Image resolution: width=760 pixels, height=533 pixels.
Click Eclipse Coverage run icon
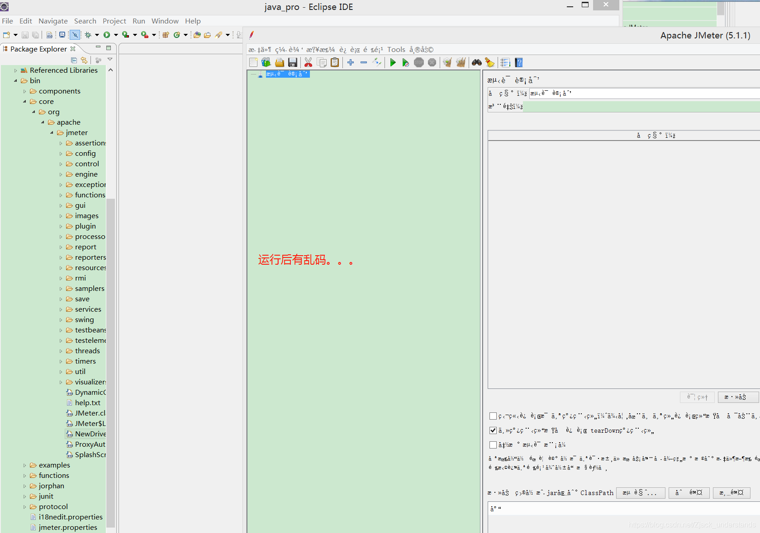pos(126,35)
